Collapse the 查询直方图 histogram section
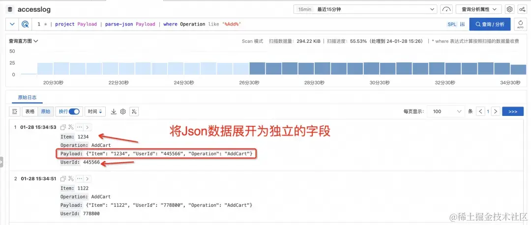 point(24,41)
